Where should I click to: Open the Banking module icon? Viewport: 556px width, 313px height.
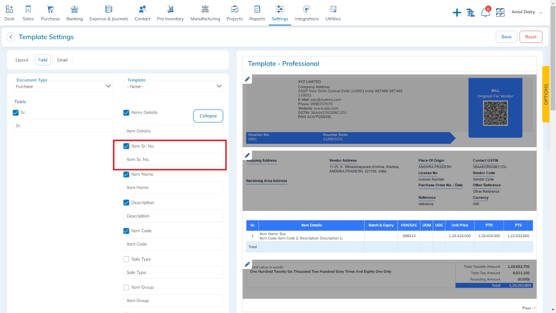[x=75, y=9]
